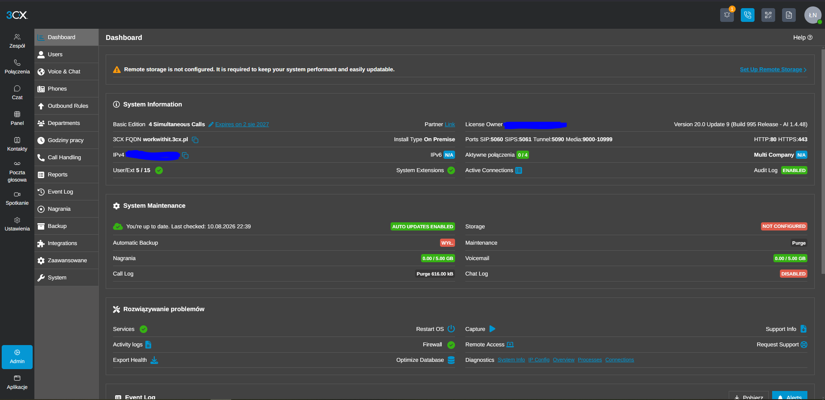The image size is (825, 400).
Task: Select the Admin button in left rail
Action: pyautogui.click(x=17, y=357)
